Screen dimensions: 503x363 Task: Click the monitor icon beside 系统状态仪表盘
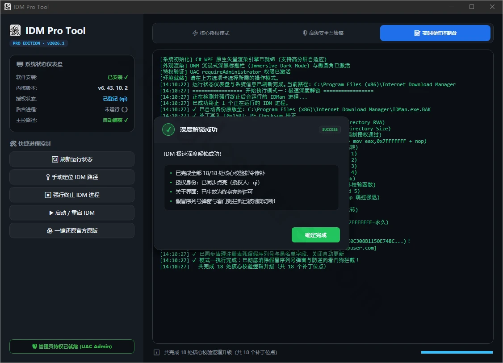pyautogui.click(x=20, y=64)
